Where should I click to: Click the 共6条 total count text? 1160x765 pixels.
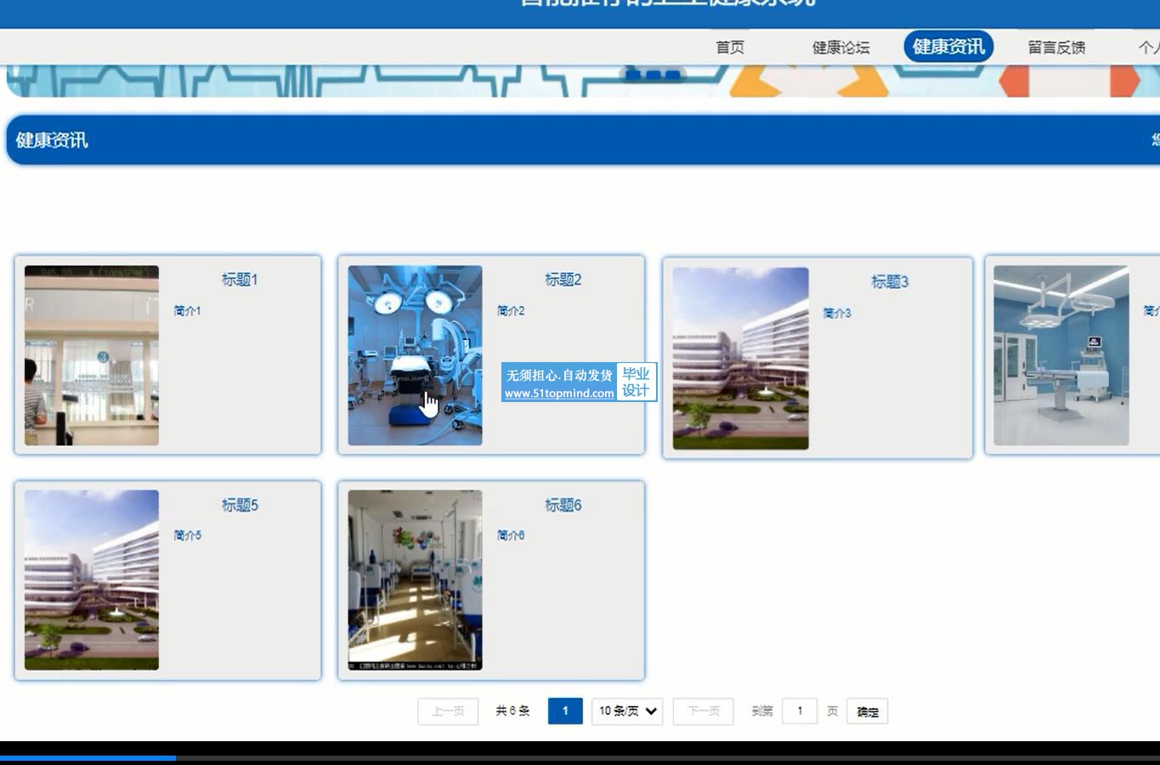[x=512, y=711]
